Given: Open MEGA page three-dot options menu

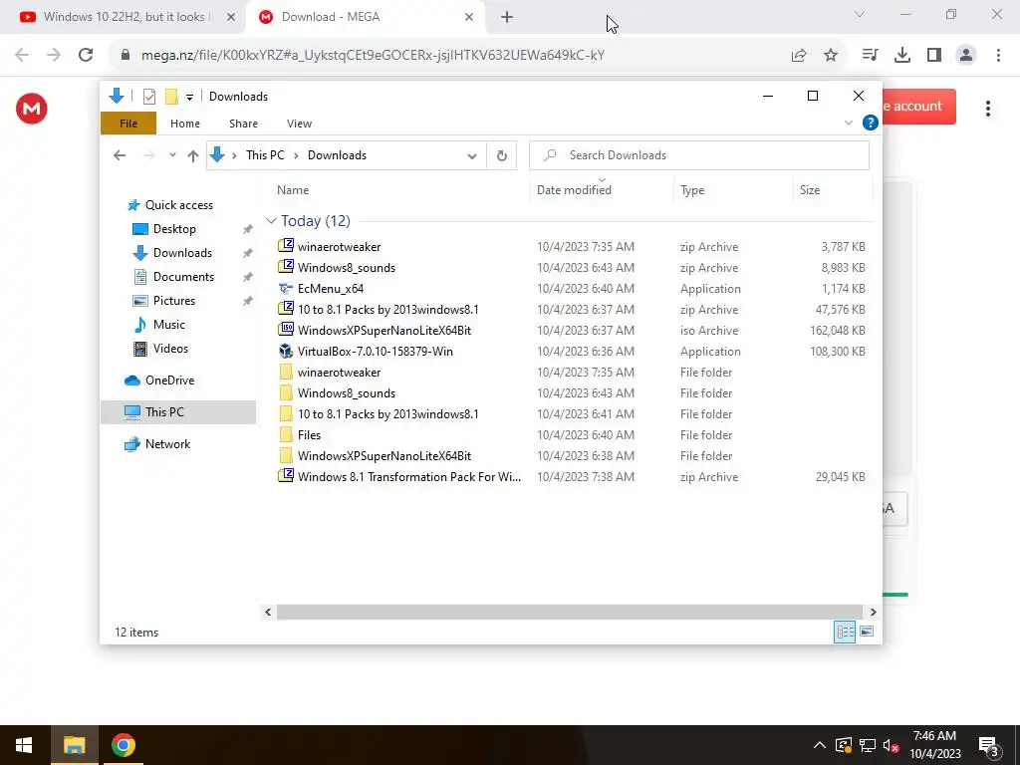Looking at the screenshot, I should tap(987, 108).
